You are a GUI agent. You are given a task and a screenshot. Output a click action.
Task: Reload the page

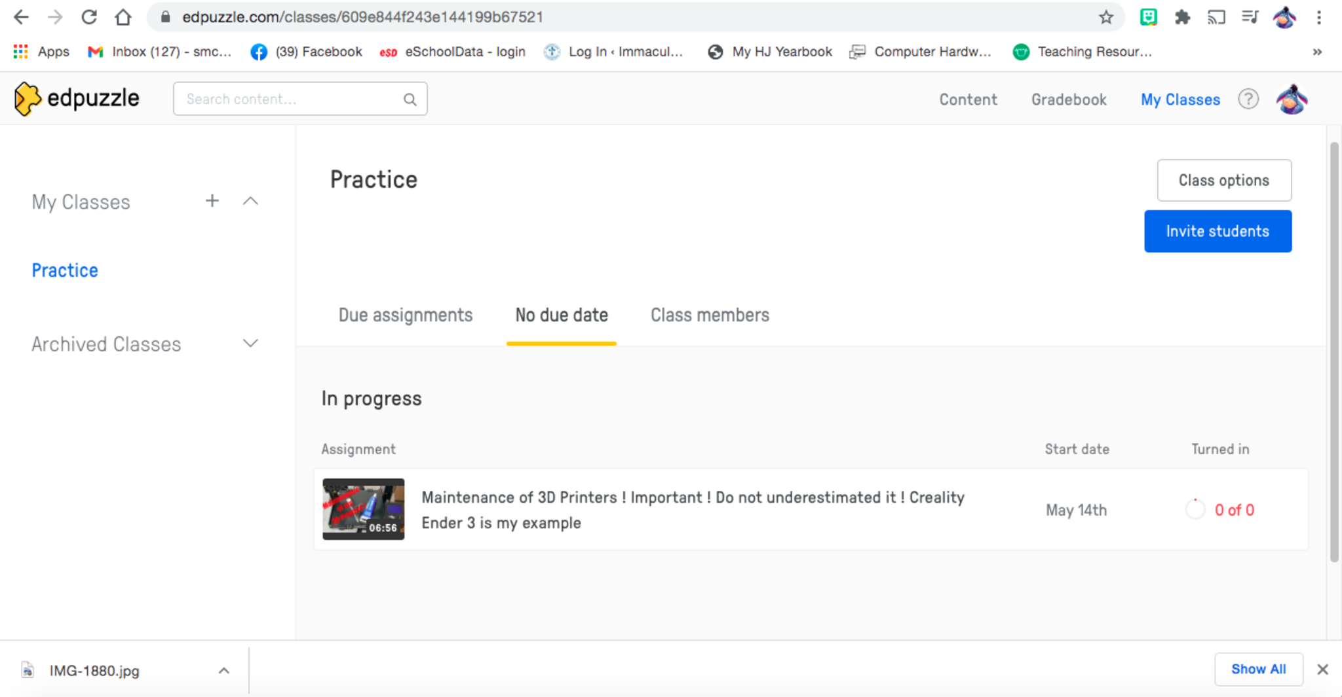[89, 18]
